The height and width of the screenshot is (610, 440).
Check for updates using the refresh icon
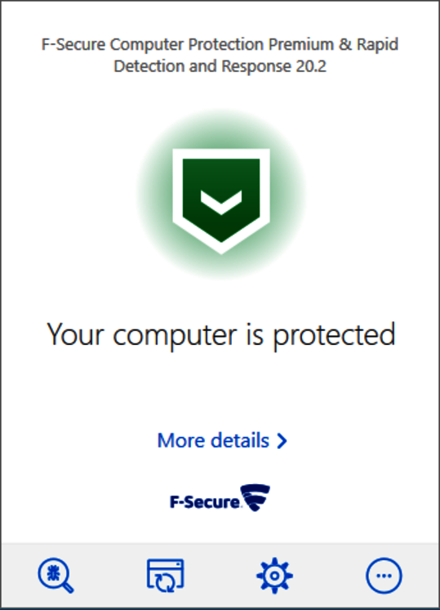(166, 576)
